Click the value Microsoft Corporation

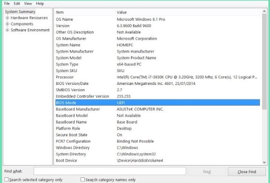point(137,38)
